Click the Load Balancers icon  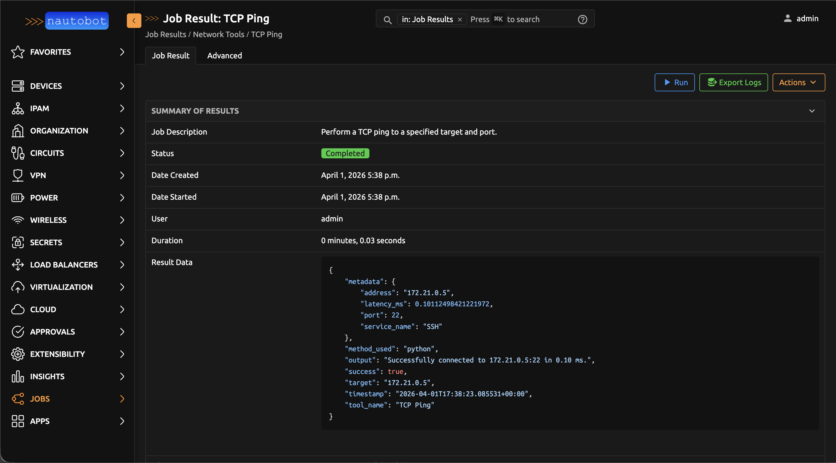click(x=18, y=265)
